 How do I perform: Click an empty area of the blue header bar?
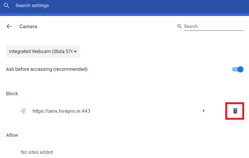(163, 6)
